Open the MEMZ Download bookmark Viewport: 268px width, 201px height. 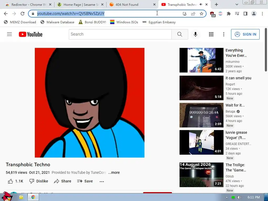point(20,22)
